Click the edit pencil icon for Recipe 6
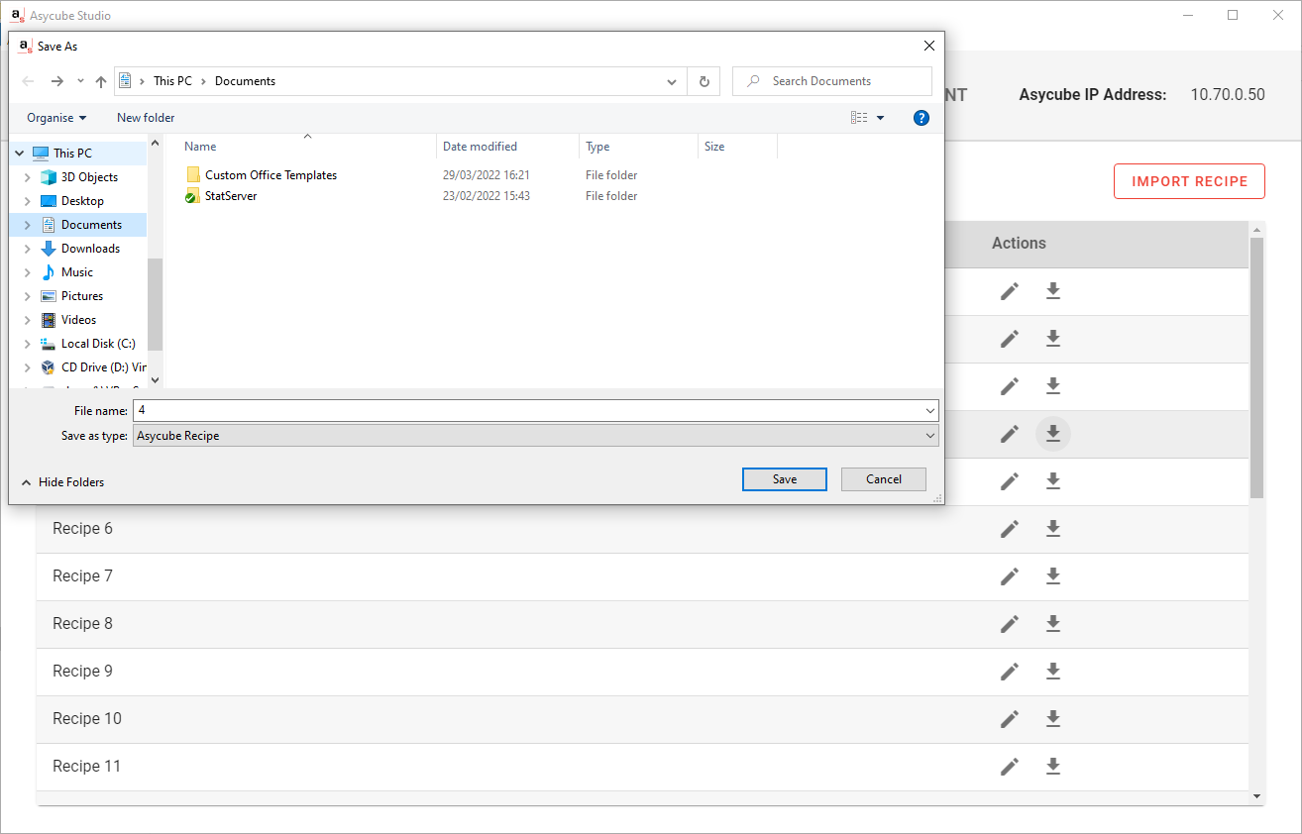Screen dimensions: 1302x834 coord(1009,529)
